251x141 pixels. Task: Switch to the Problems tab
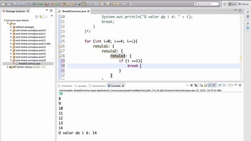(x=65, y=86)
